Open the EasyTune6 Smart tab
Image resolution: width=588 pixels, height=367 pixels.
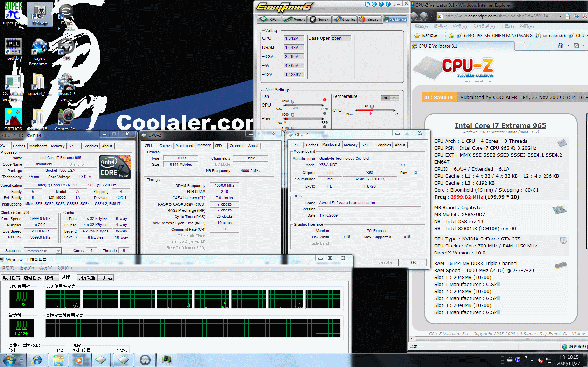point(369,19)
